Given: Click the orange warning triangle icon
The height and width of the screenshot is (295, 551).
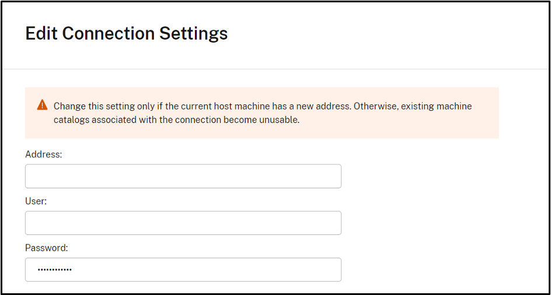Looking at the screenshot, I should tap(42, 105).
